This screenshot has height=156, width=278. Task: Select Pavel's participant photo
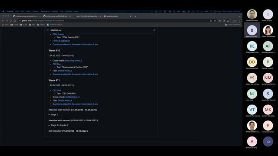[252, 14]
